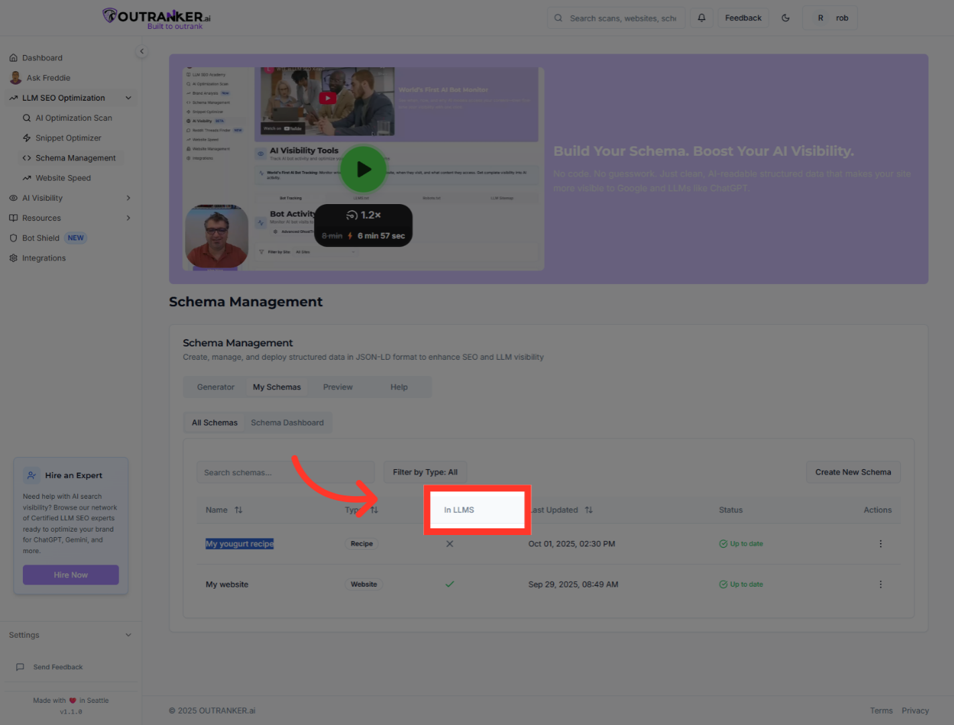Screen dimensions: 954x725
Task: Click Up to date status for My yougurt recipe
Action: click(x=741, y=544)
